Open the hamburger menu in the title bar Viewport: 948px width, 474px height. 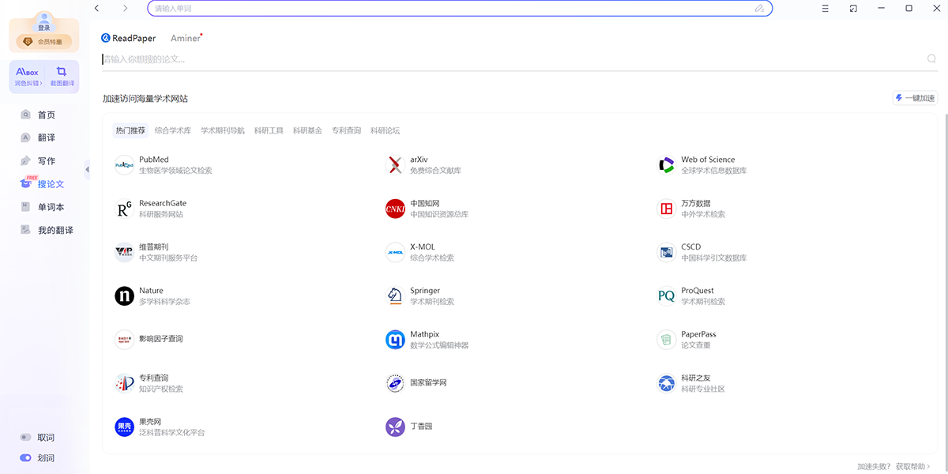point(825,9)
